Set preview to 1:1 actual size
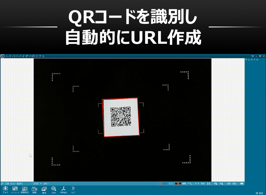This screenshot has width=266, height=195. click(x=197, y=184)
